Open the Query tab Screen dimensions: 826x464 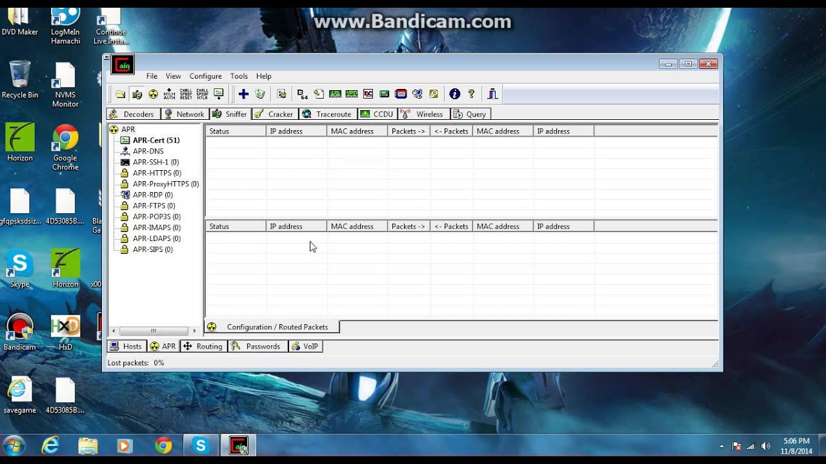pos(470,114)
